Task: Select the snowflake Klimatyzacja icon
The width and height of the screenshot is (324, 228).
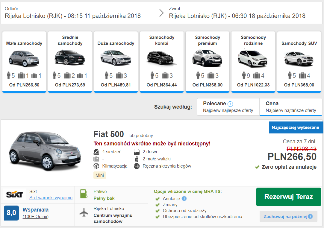Action: (x=96, y=166)
